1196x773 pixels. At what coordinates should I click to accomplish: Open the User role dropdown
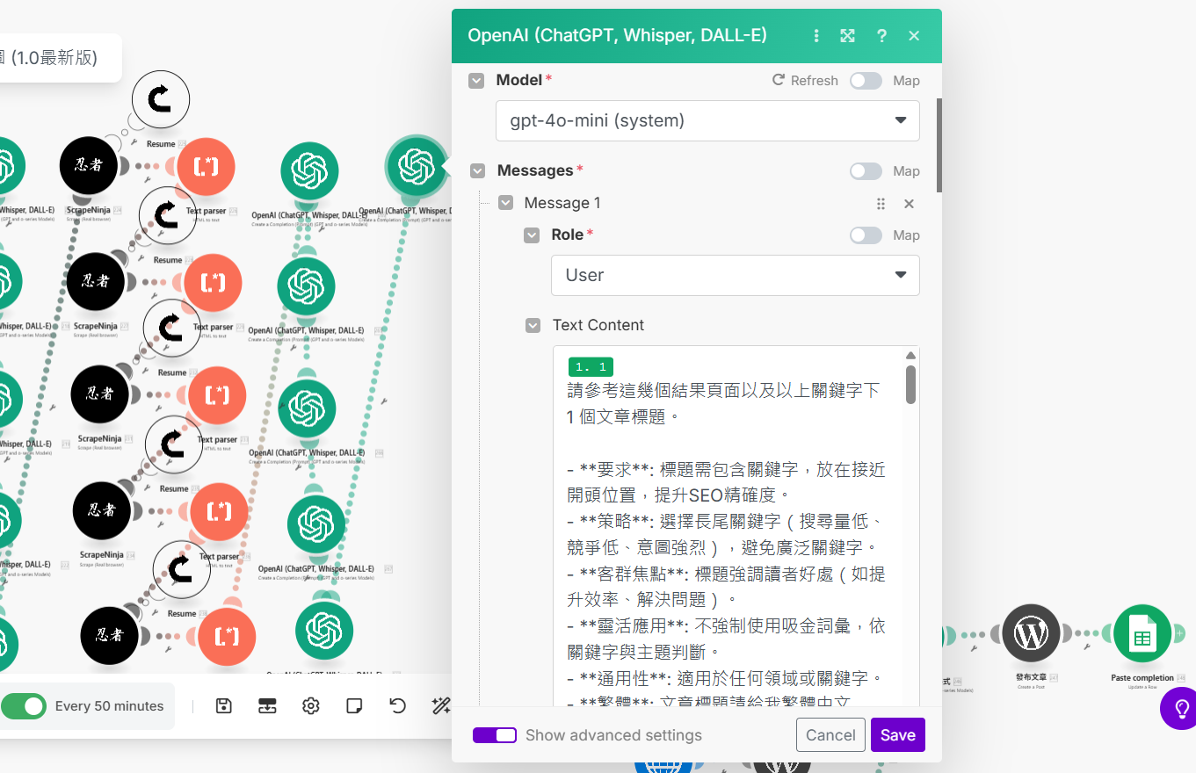point(736,275)
